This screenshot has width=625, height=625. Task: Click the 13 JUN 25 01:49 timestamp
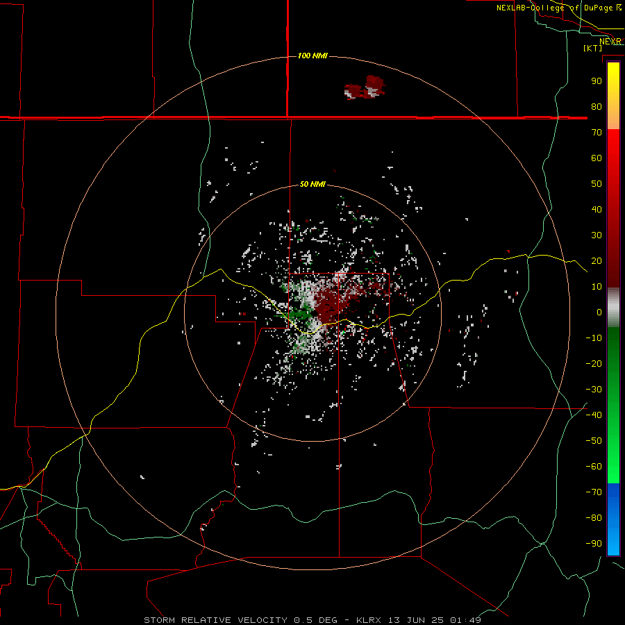coord(435,620)
